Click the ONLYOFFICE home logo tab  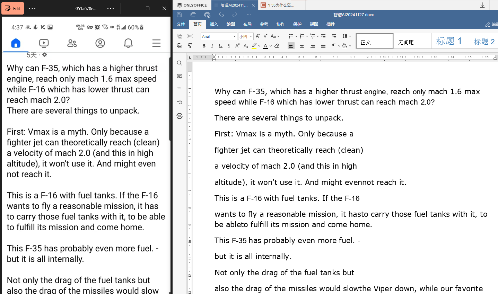[192, 5]
